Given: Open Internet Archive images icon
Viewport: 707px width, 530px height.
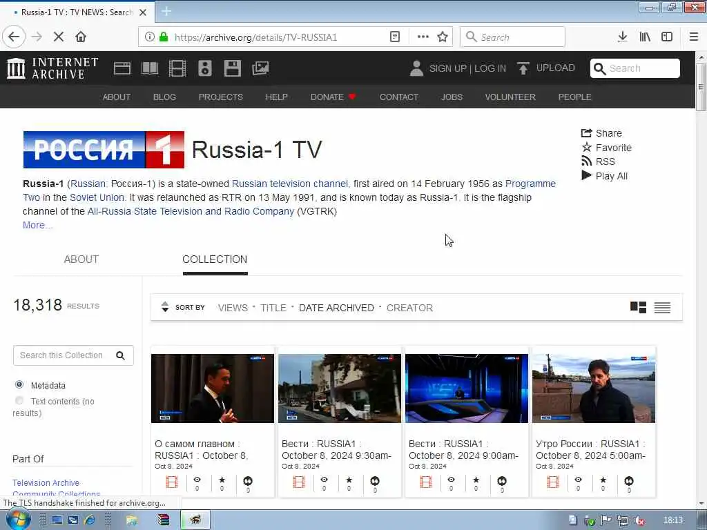Looking at the screenshot, I should (x=260, y=68).
